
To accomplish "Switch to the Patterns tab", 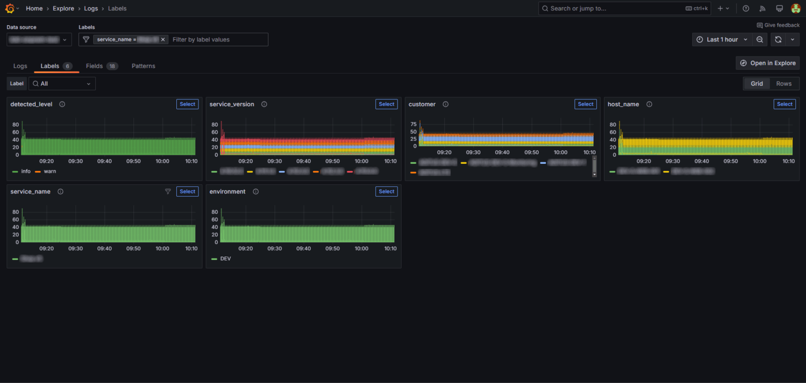I will click(x=144, y=66).
